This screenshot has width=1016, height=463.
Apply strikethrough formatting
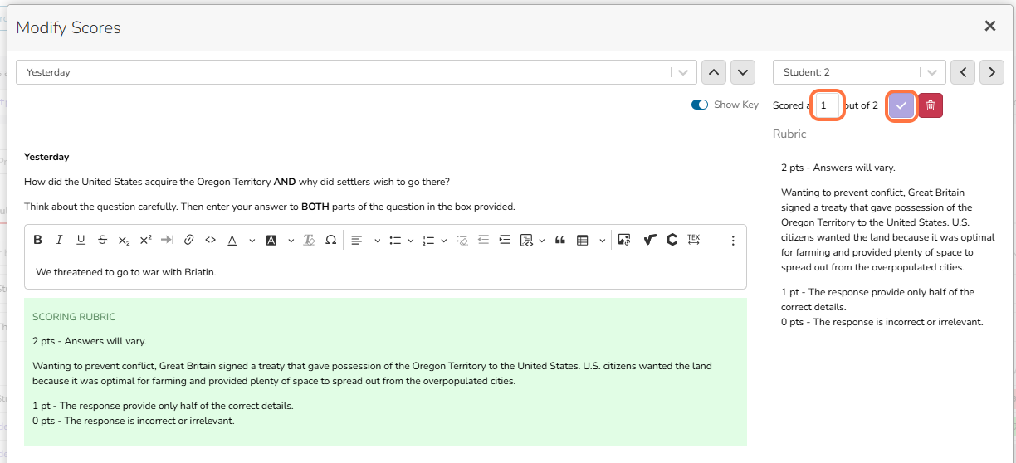click(x=102, y=241)
